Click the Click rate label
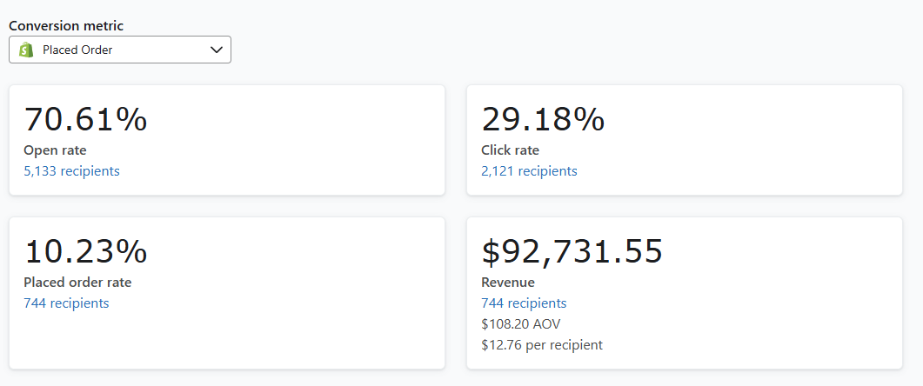This screenshot has height=386, width=923. (511, 150)
